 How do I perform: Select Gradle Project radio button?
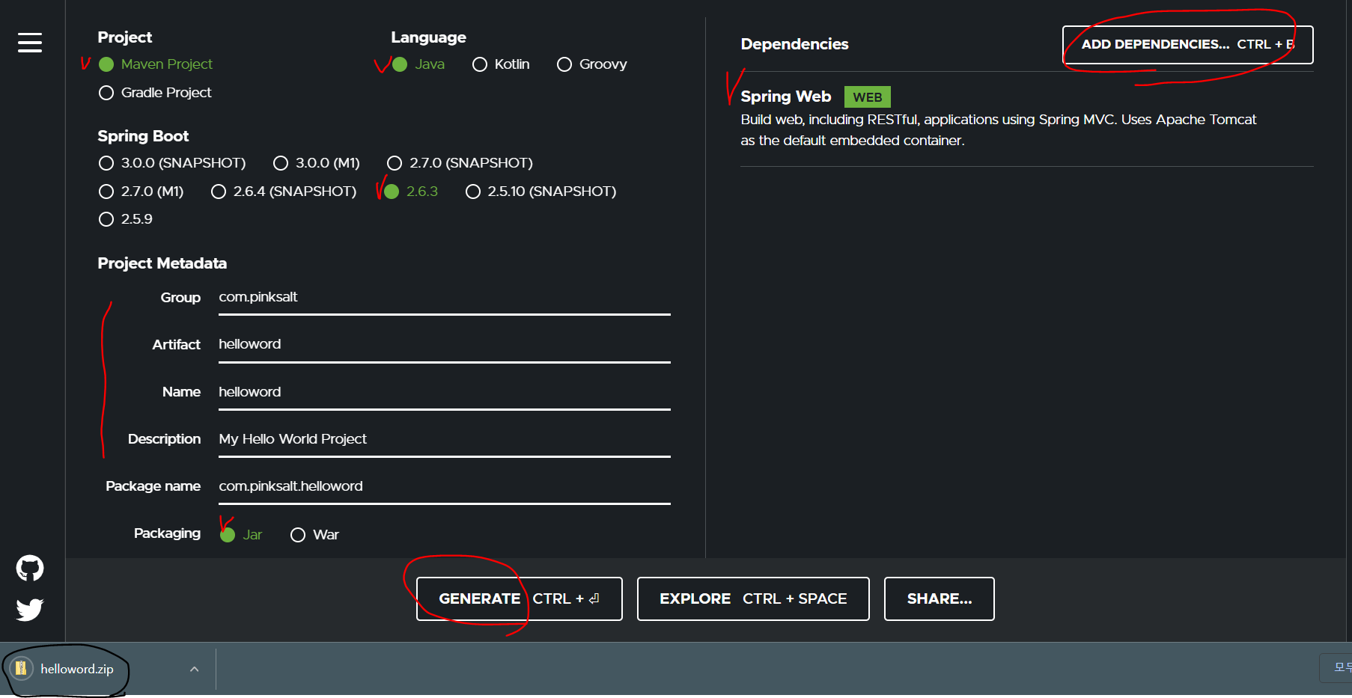click(x=106, y=93)
